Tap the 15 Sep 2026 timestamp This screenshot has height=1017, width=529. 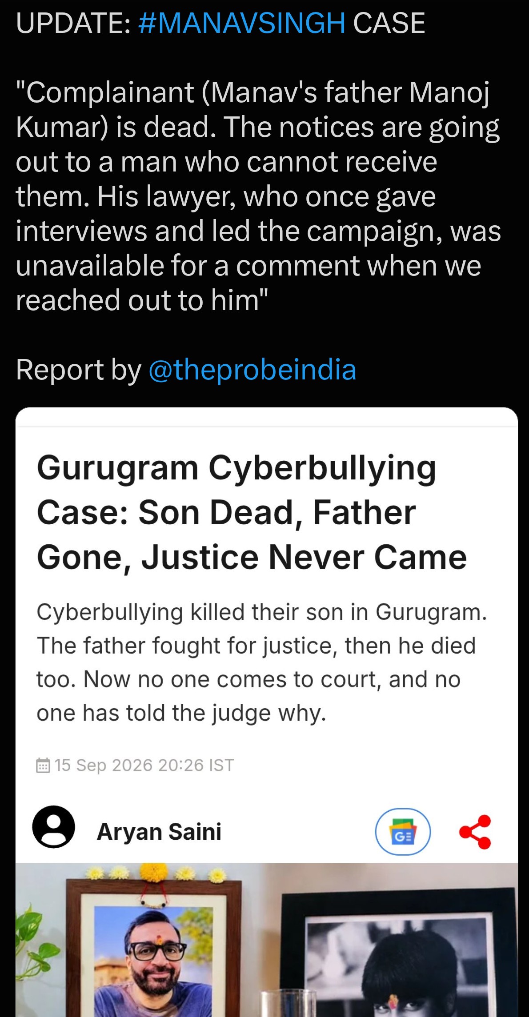click(144, 766)
